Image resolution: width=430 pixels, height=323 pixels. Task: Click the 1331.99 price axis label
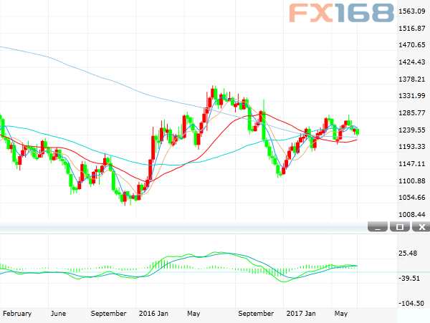click(x=412, y=96)
